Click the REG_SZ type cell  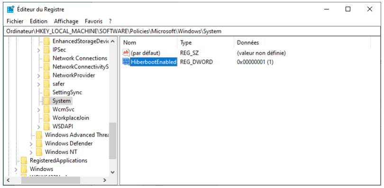pos(189,53)
